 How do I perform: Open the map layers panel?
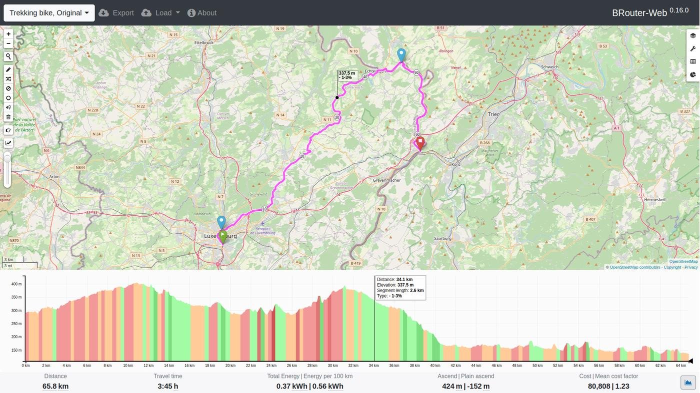pyautogui.click(x=692, y=35)
